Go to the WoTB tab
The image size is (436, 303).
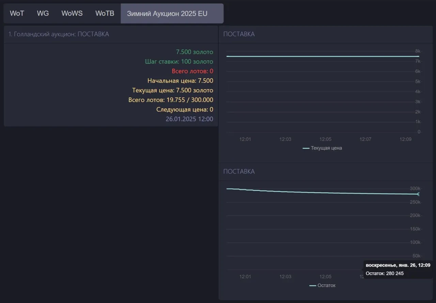click(x=105, y=14)
